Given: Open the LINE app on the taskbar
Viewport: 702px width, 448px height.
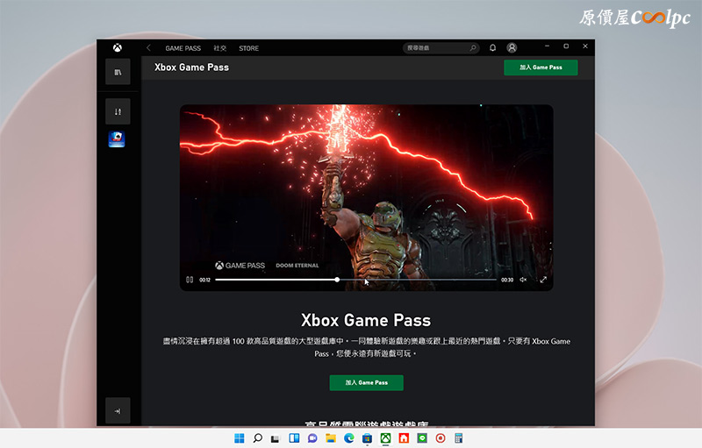Looking at the screenshot, I should point(422,438).
